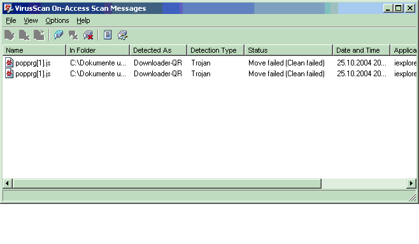Screen dimensions: 419x244
Task: Click the horizontal scrollbar right arrow
Action: tap(411, 183)
